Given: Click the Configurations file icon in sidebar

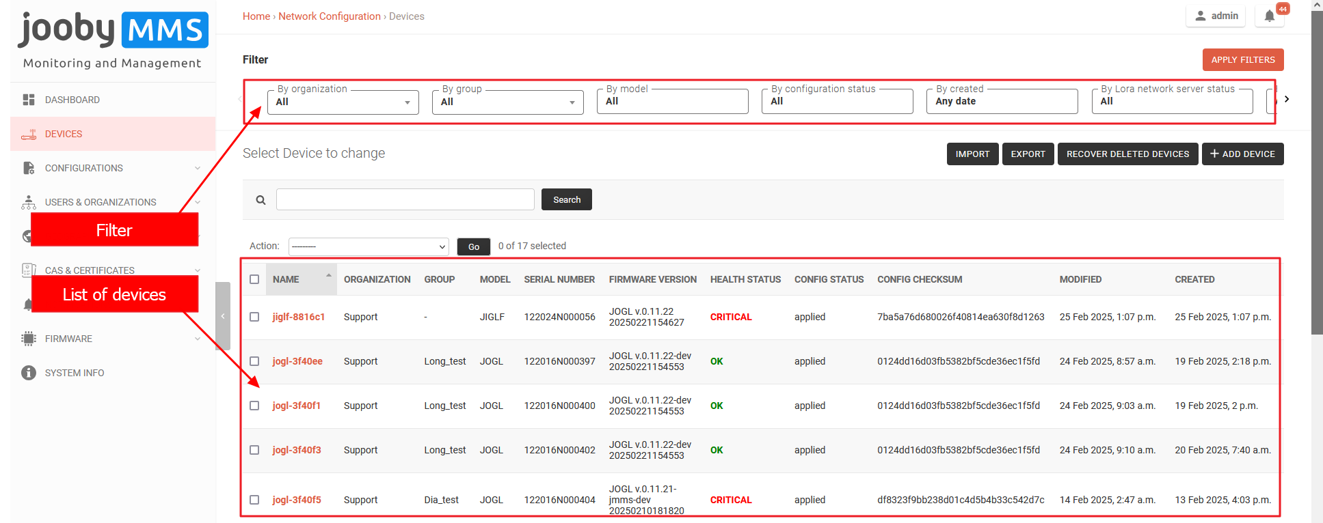Looking at the screenshot, I should pyautogui.click(x=29, y=168).
